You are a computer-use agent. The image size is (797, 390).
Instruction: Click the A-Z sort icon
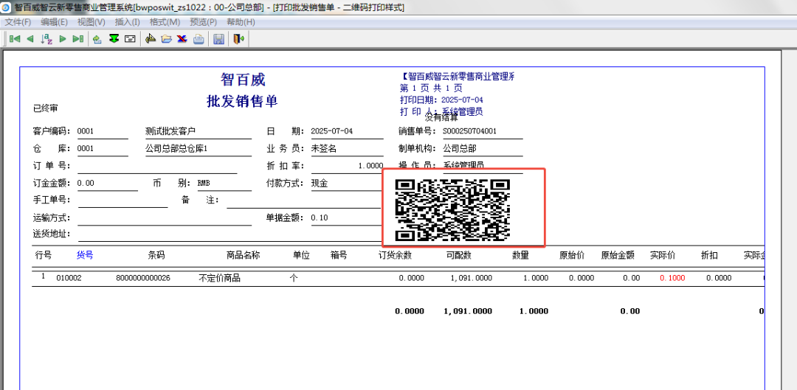click(x=46, y=38)
